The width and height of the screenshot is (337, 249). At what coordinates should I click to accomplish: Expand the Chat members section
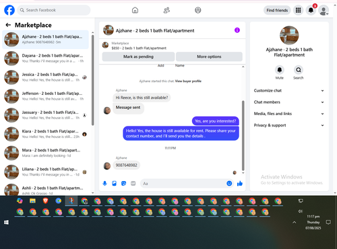pos(289,102)
